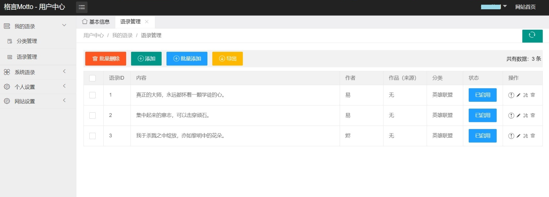Image resolution: width=549 pixels, height=197 pixels.
Task: Click the pencil edit icon for quote 1
Action: click(518, 95)
